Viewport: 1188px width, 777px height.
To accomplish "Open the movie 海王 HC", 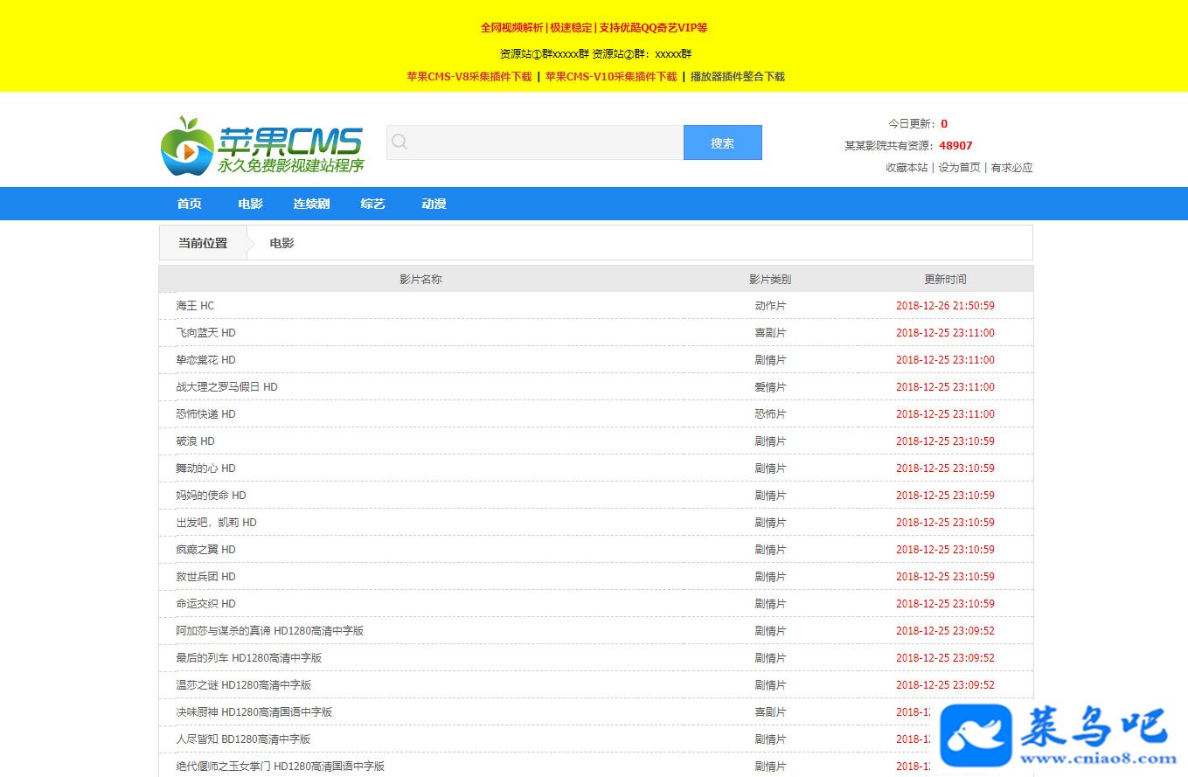I will point(195,306).
